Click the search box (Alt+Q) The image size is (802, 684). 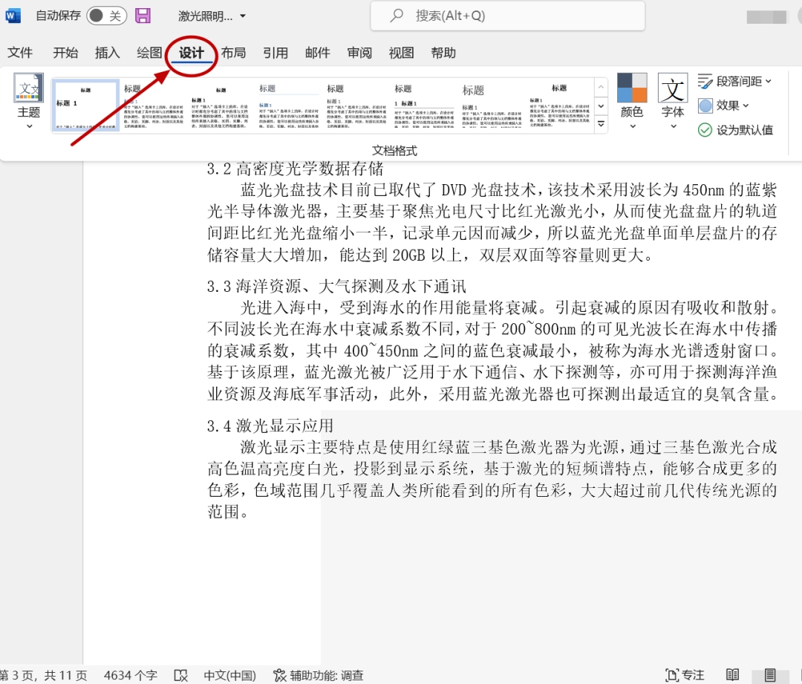pyautogui.click(x=507, y=16)
